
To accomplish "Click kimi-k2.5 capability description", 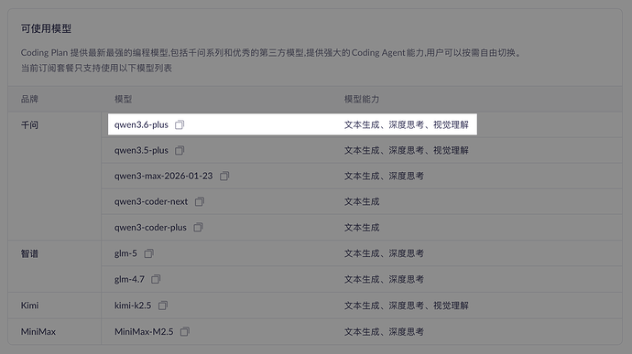I will pos(407,306).
